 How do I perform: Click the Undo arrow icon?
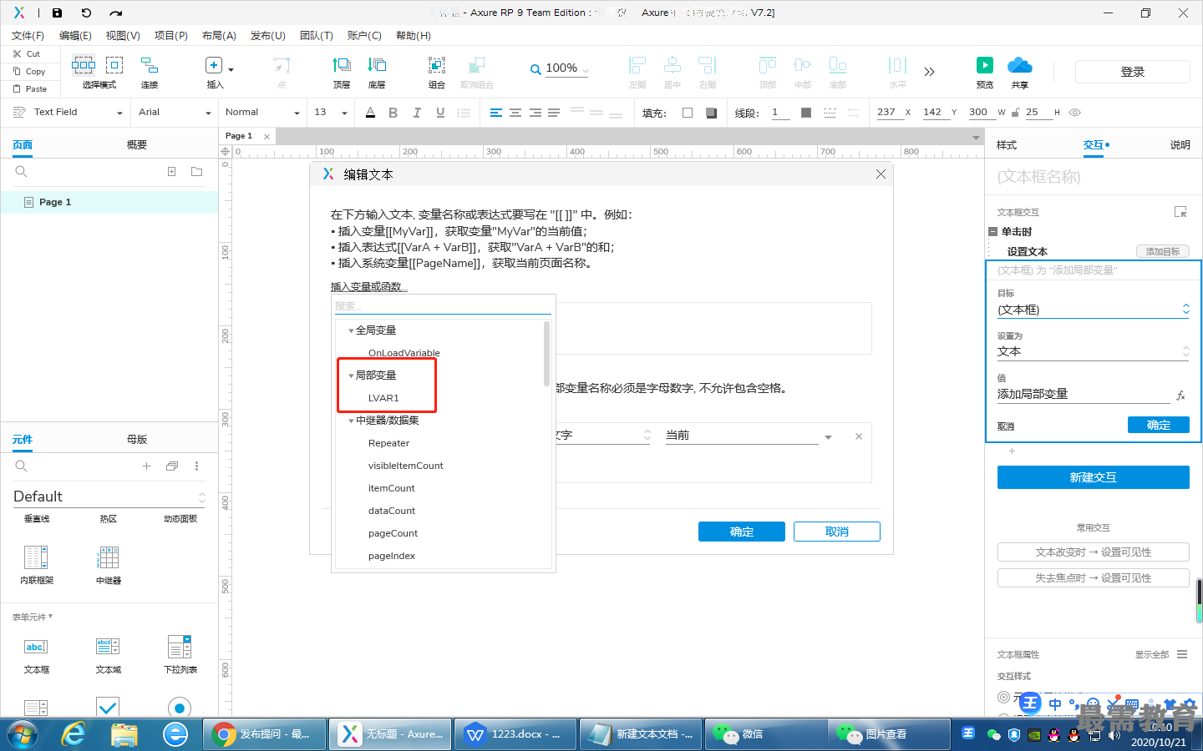[x=86, y=13]
